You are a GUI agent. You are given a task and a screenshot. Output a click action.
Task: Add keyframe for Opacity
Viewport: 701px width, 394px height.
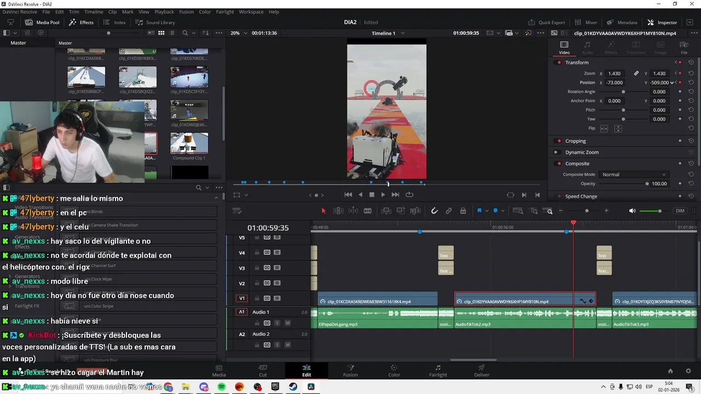pyautogui.click(x=680, y=184)
